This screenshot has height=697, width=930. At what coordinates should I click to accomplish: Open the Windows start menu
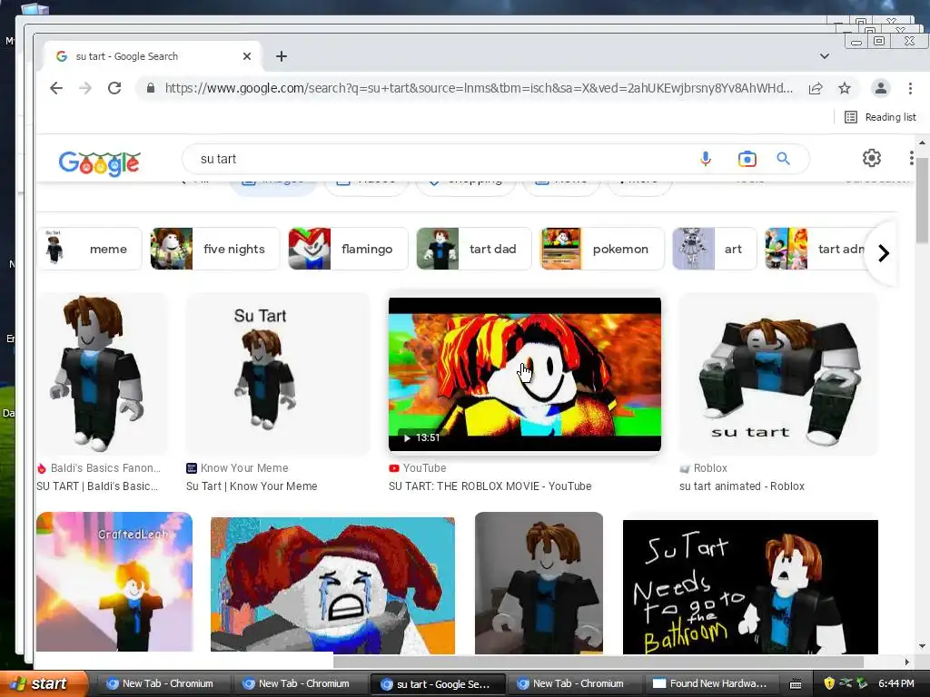44,683
